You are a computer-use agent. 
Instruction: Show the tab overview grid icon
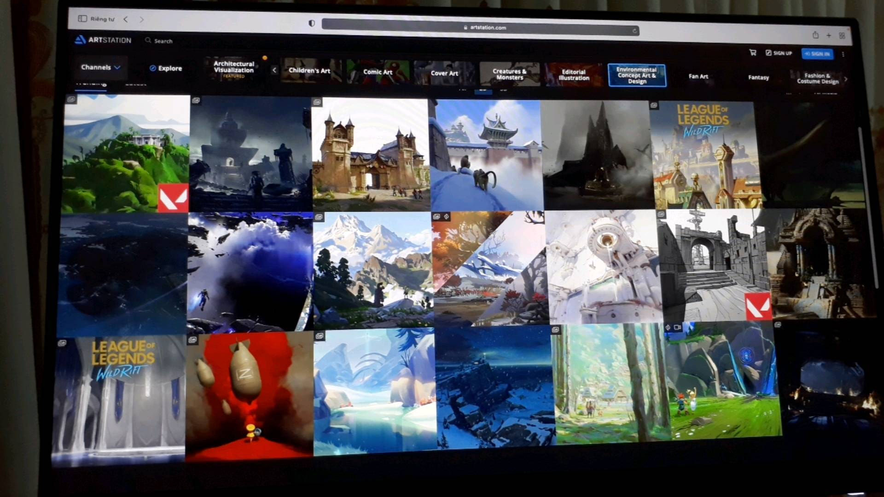pyautogui.click(x=842, y=35)
